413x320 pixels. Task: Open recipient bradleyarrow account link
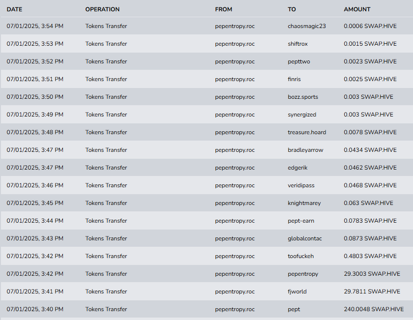pyautogui.click(x=305, y=150)
